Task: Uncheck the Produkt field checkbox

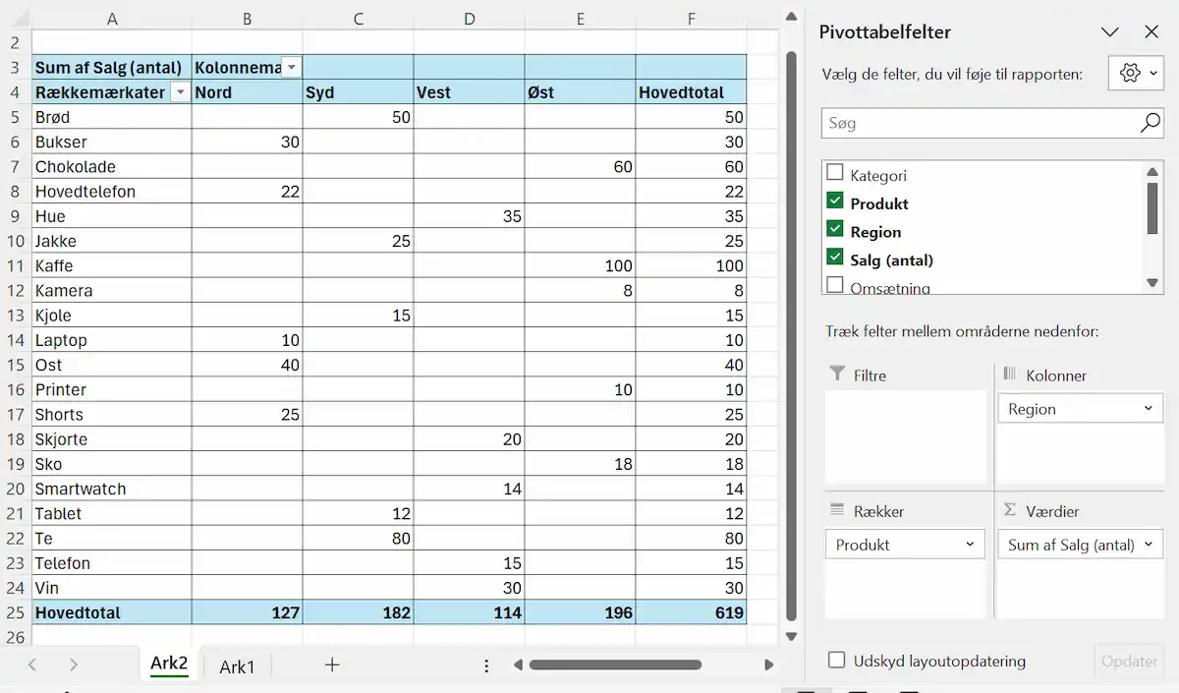Action: click(835, 202)
